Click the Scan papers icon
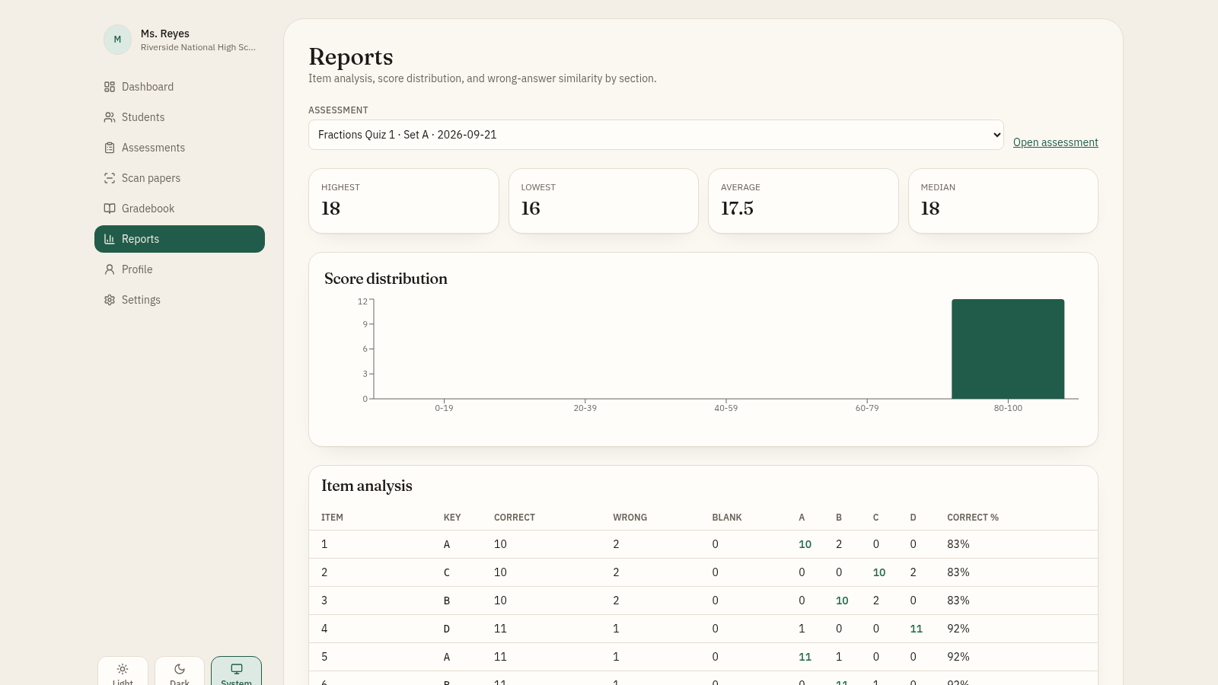The image size is (1218, 685). click(110, 178)
